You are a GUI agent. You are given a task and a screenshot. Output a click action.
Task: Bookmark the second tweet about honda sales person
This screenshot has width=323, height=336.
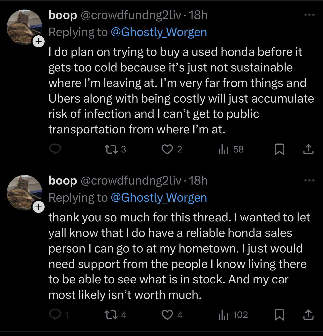(x=279, y=315)
